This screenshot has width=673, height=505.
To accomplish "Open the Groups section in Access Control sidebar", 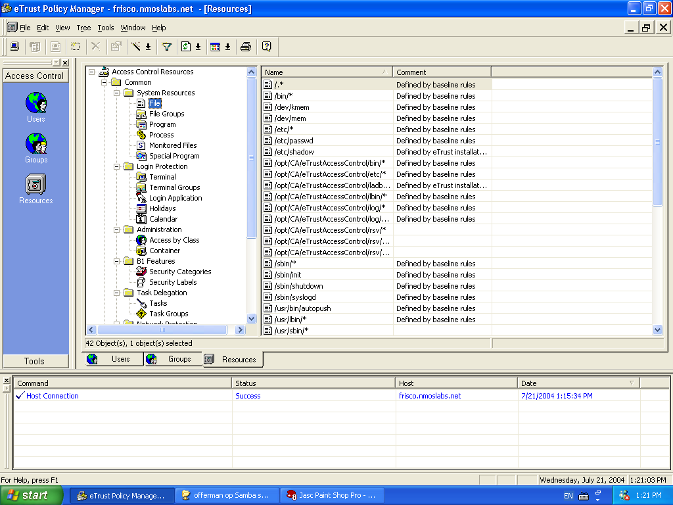I will [35, 148].
